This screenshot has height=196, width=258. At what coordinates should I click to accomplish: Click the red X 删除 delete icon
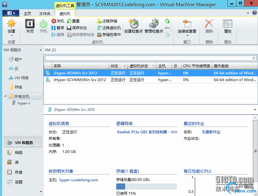click(209, 24)
